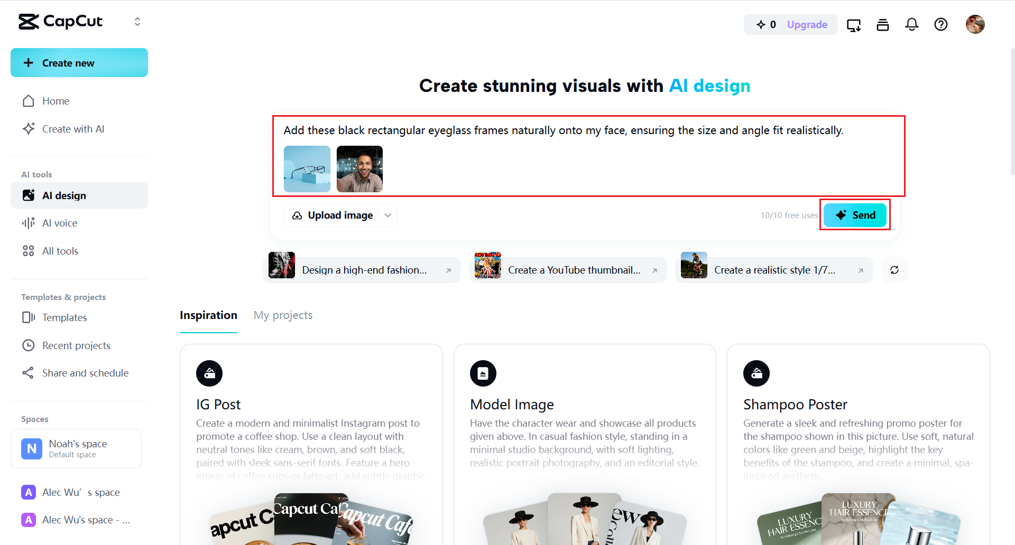Open the user profile avatar
The height and width of the screenshot is (545, 1015).
pos(975,24)
